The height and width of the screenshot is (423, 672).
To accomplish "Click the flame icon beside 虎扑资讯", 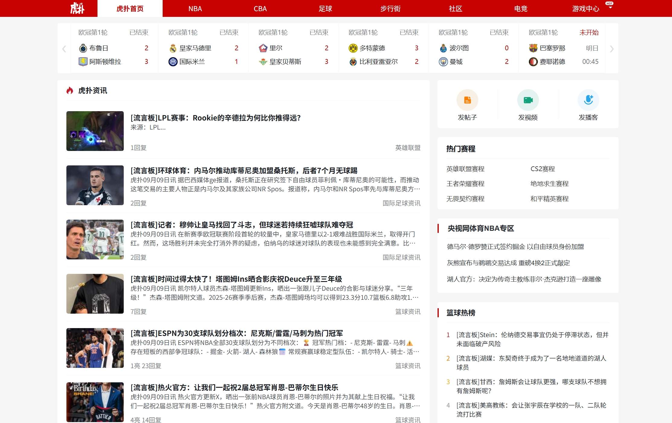I will 70,90.
